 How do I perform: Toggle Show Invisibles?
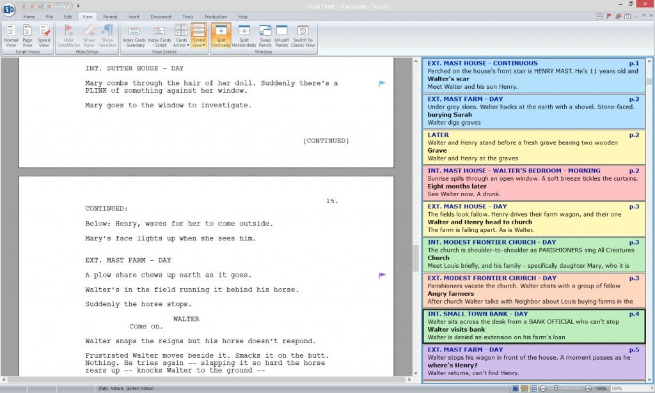click(x=107, y=35)
